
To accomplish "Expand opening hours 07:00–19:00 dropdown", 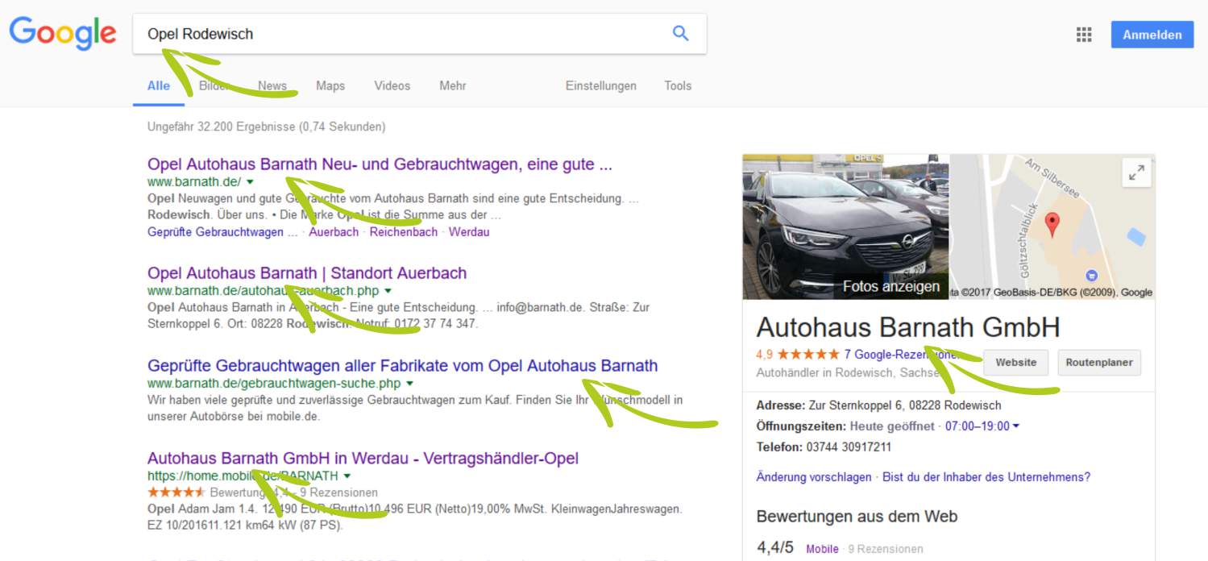I will [982, 426].
